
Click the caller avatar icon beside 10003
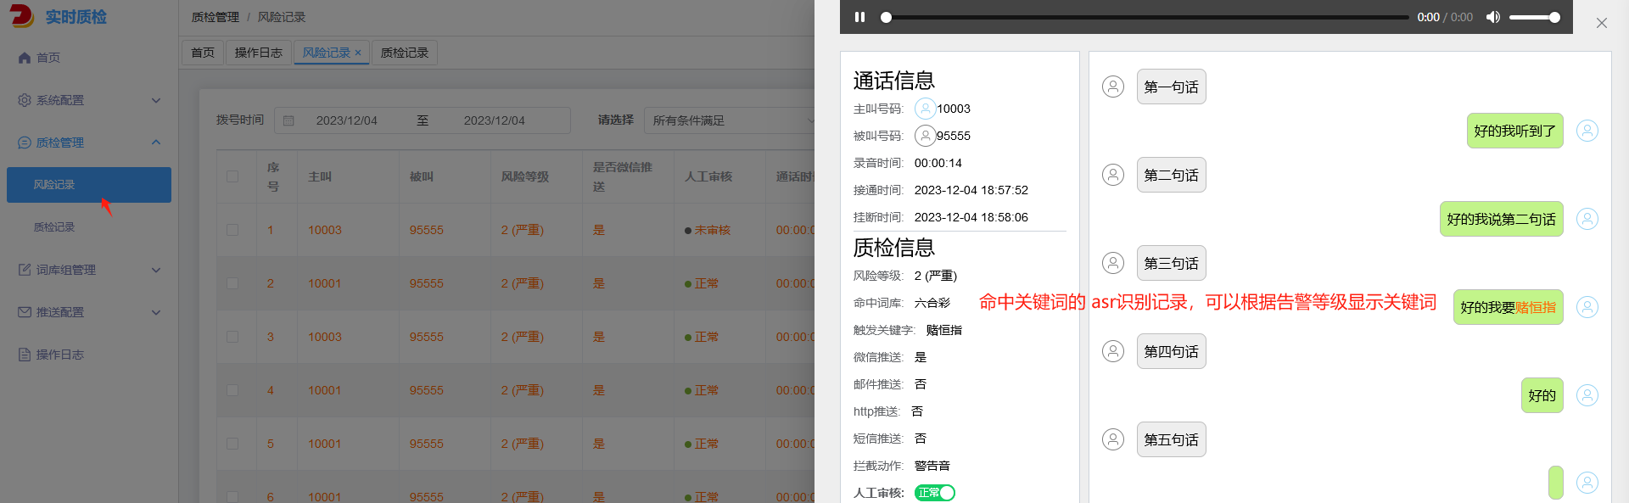coord(925,109)
